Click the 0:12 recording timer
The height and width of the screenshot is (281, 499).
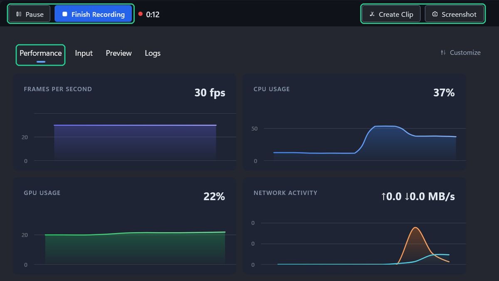tap(153, 15)
